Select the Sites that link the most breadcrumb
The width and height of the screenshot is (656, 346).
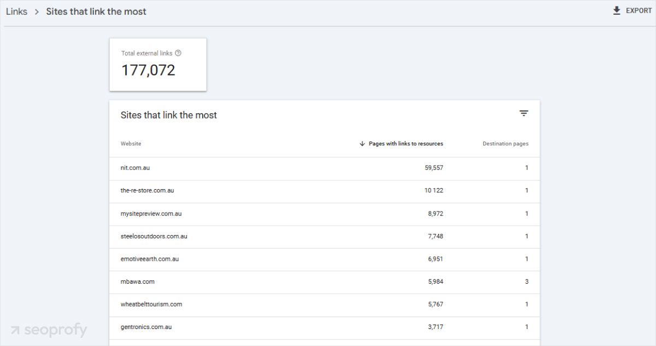click(x=96, y=11)
